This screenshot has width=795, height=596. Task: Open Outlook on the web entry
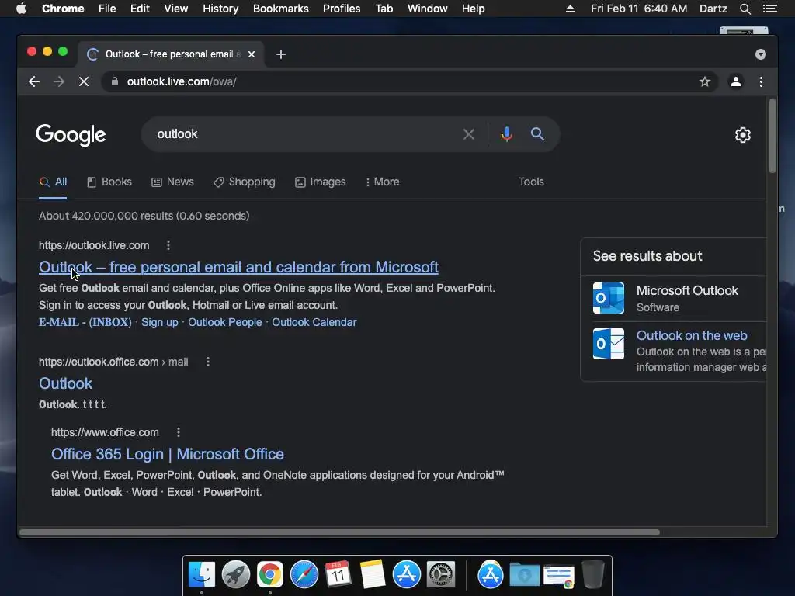(692, 335)
